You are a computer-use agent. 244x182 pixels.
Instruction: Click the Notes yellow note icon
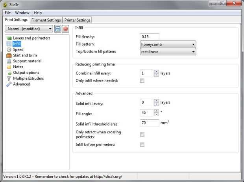9,67
